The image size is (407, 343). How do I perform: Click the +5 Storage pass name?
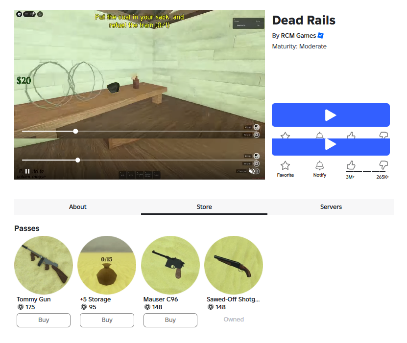(96, 299)
